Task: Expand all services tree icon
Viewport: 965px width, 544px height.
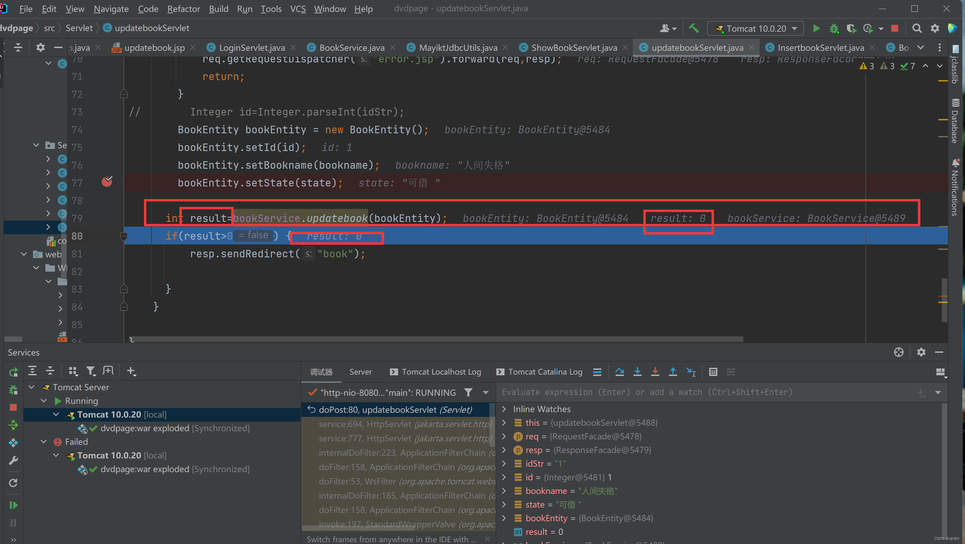Action: coord(33,371)
